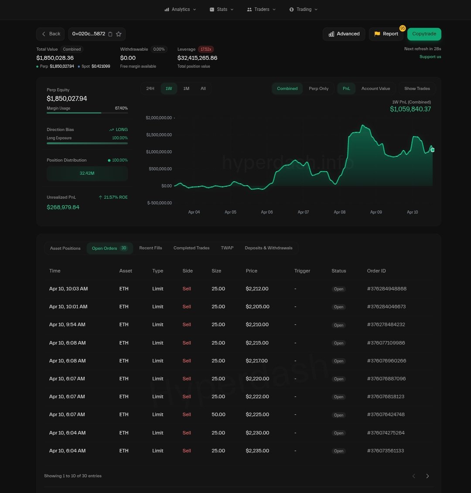Enable Show Trades on chart
The width and height of the screenshot is (471, 493).
pyautogui.click(x=417, y=89)
